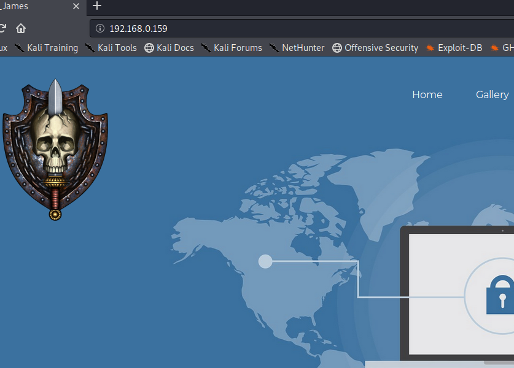
Task: Show site information for 192.168.0.159
Action: click(100, 28)
